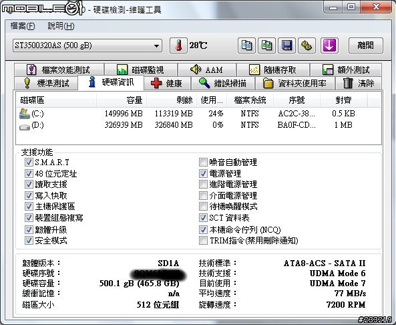Toggle the SCT 資料表 checkbox

(x=203, y=218)
